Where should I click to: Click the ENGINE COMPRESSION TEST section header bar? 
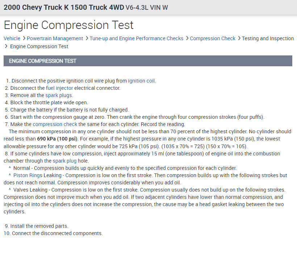coord(148,61)
